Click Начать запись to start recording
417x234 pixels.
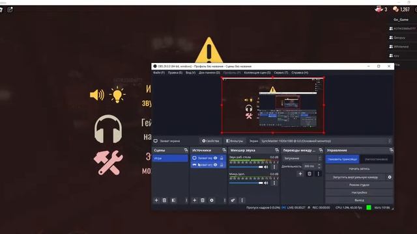pos(359,169)
